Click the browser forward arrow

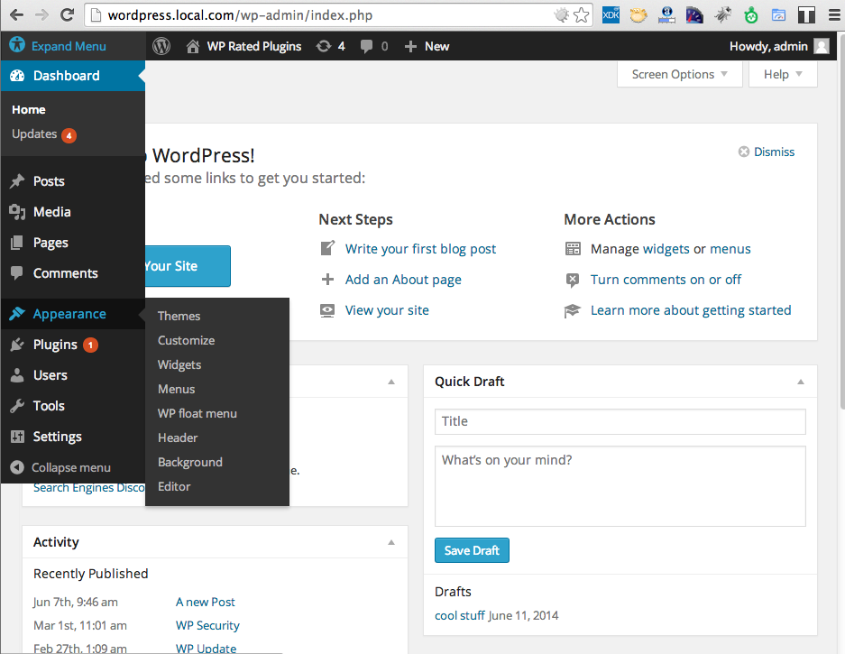point(41,14)
